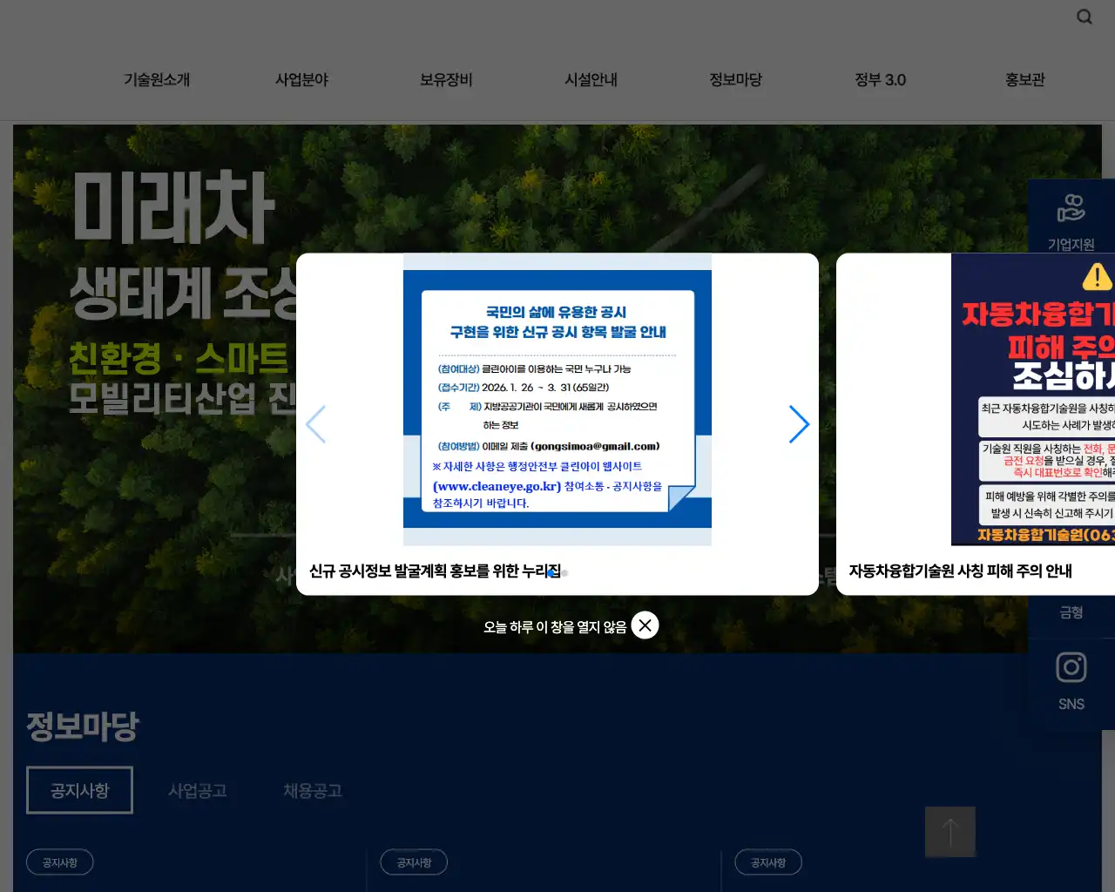Switch to the 사업공고 tab
The height and width of the screenshot is (892, 1115).
pyautogui.click(x=198, y=791)
